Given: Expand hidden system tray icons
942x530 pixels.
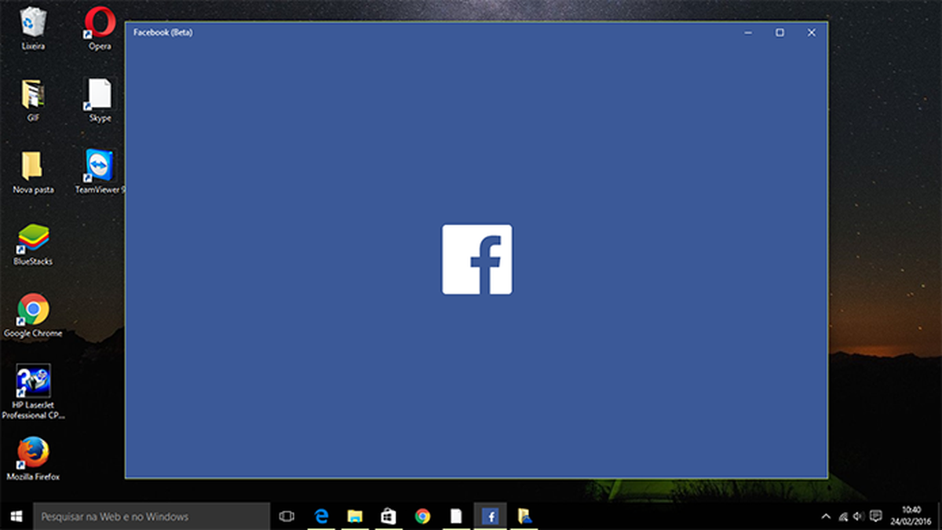Looking at the screenshot, I should click(x=825, y=516).
